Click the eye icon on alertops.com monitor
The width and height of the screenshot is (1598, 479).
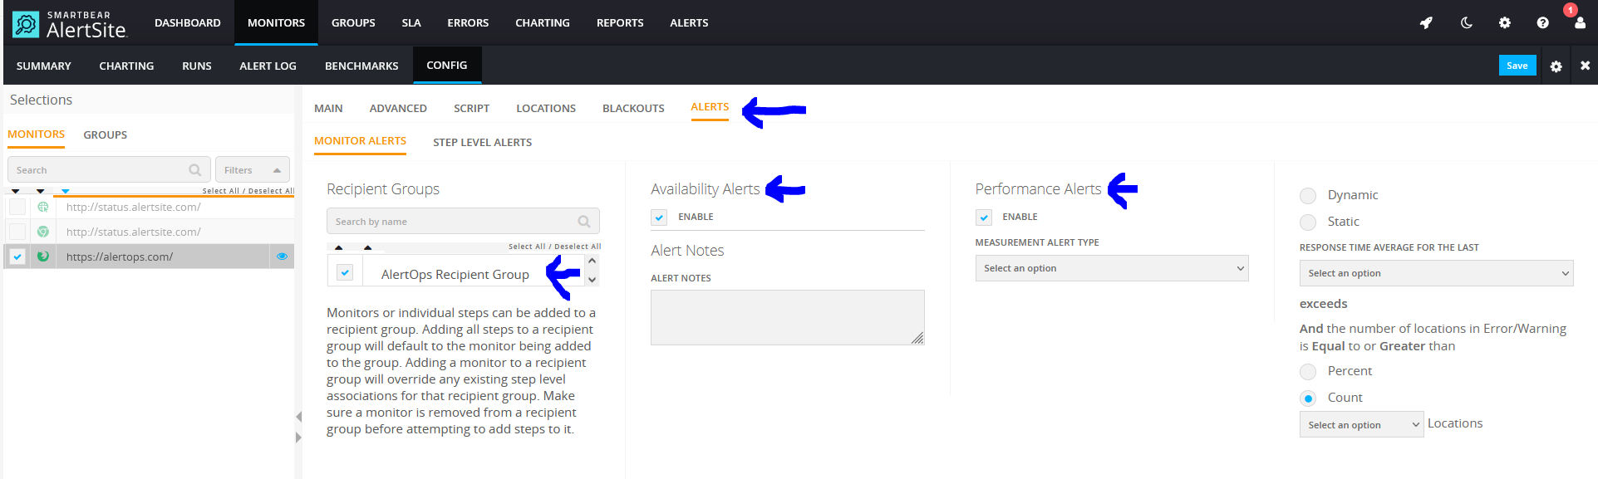pyautogui.click(x=282, y=257)
